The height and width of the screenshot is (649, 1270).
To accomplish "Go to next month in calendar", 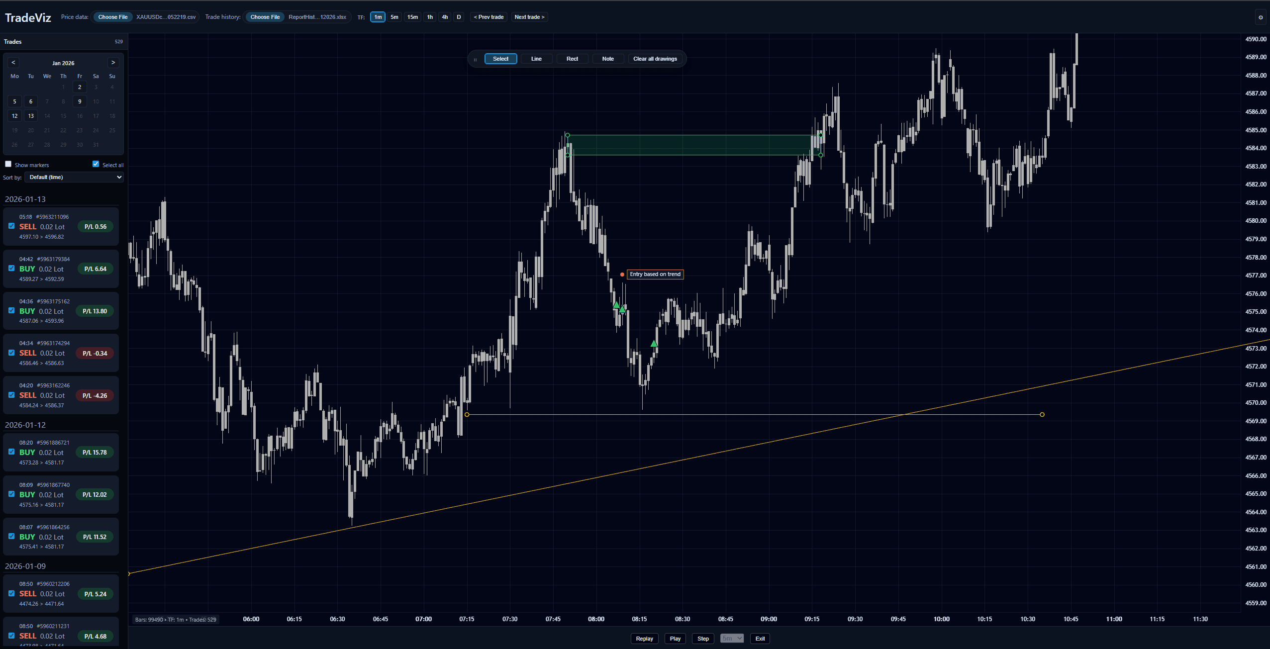I will 113,63.
